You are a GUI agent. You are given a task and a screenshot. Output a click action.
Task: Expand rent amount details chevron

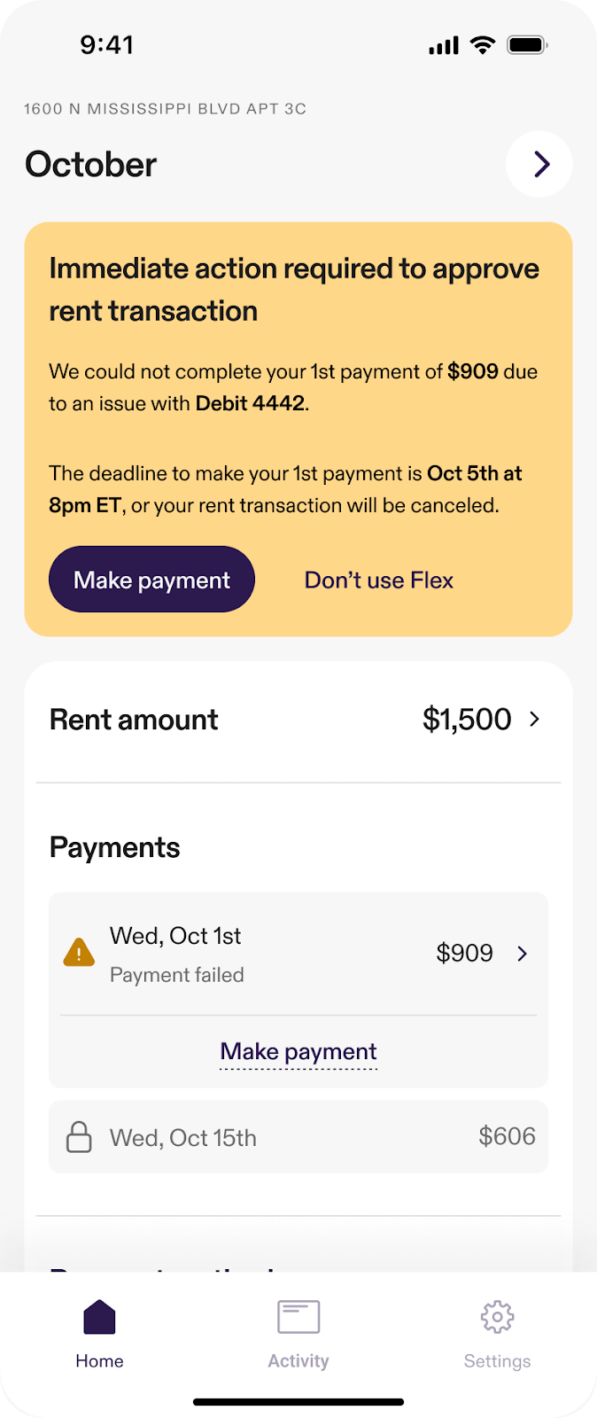534,719
